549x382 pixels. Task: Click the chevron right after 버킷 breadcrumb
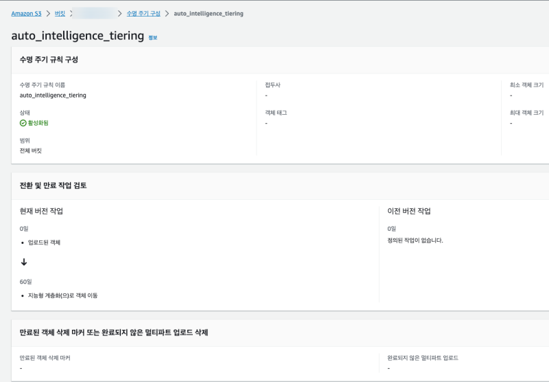click(x=71, y=13)
